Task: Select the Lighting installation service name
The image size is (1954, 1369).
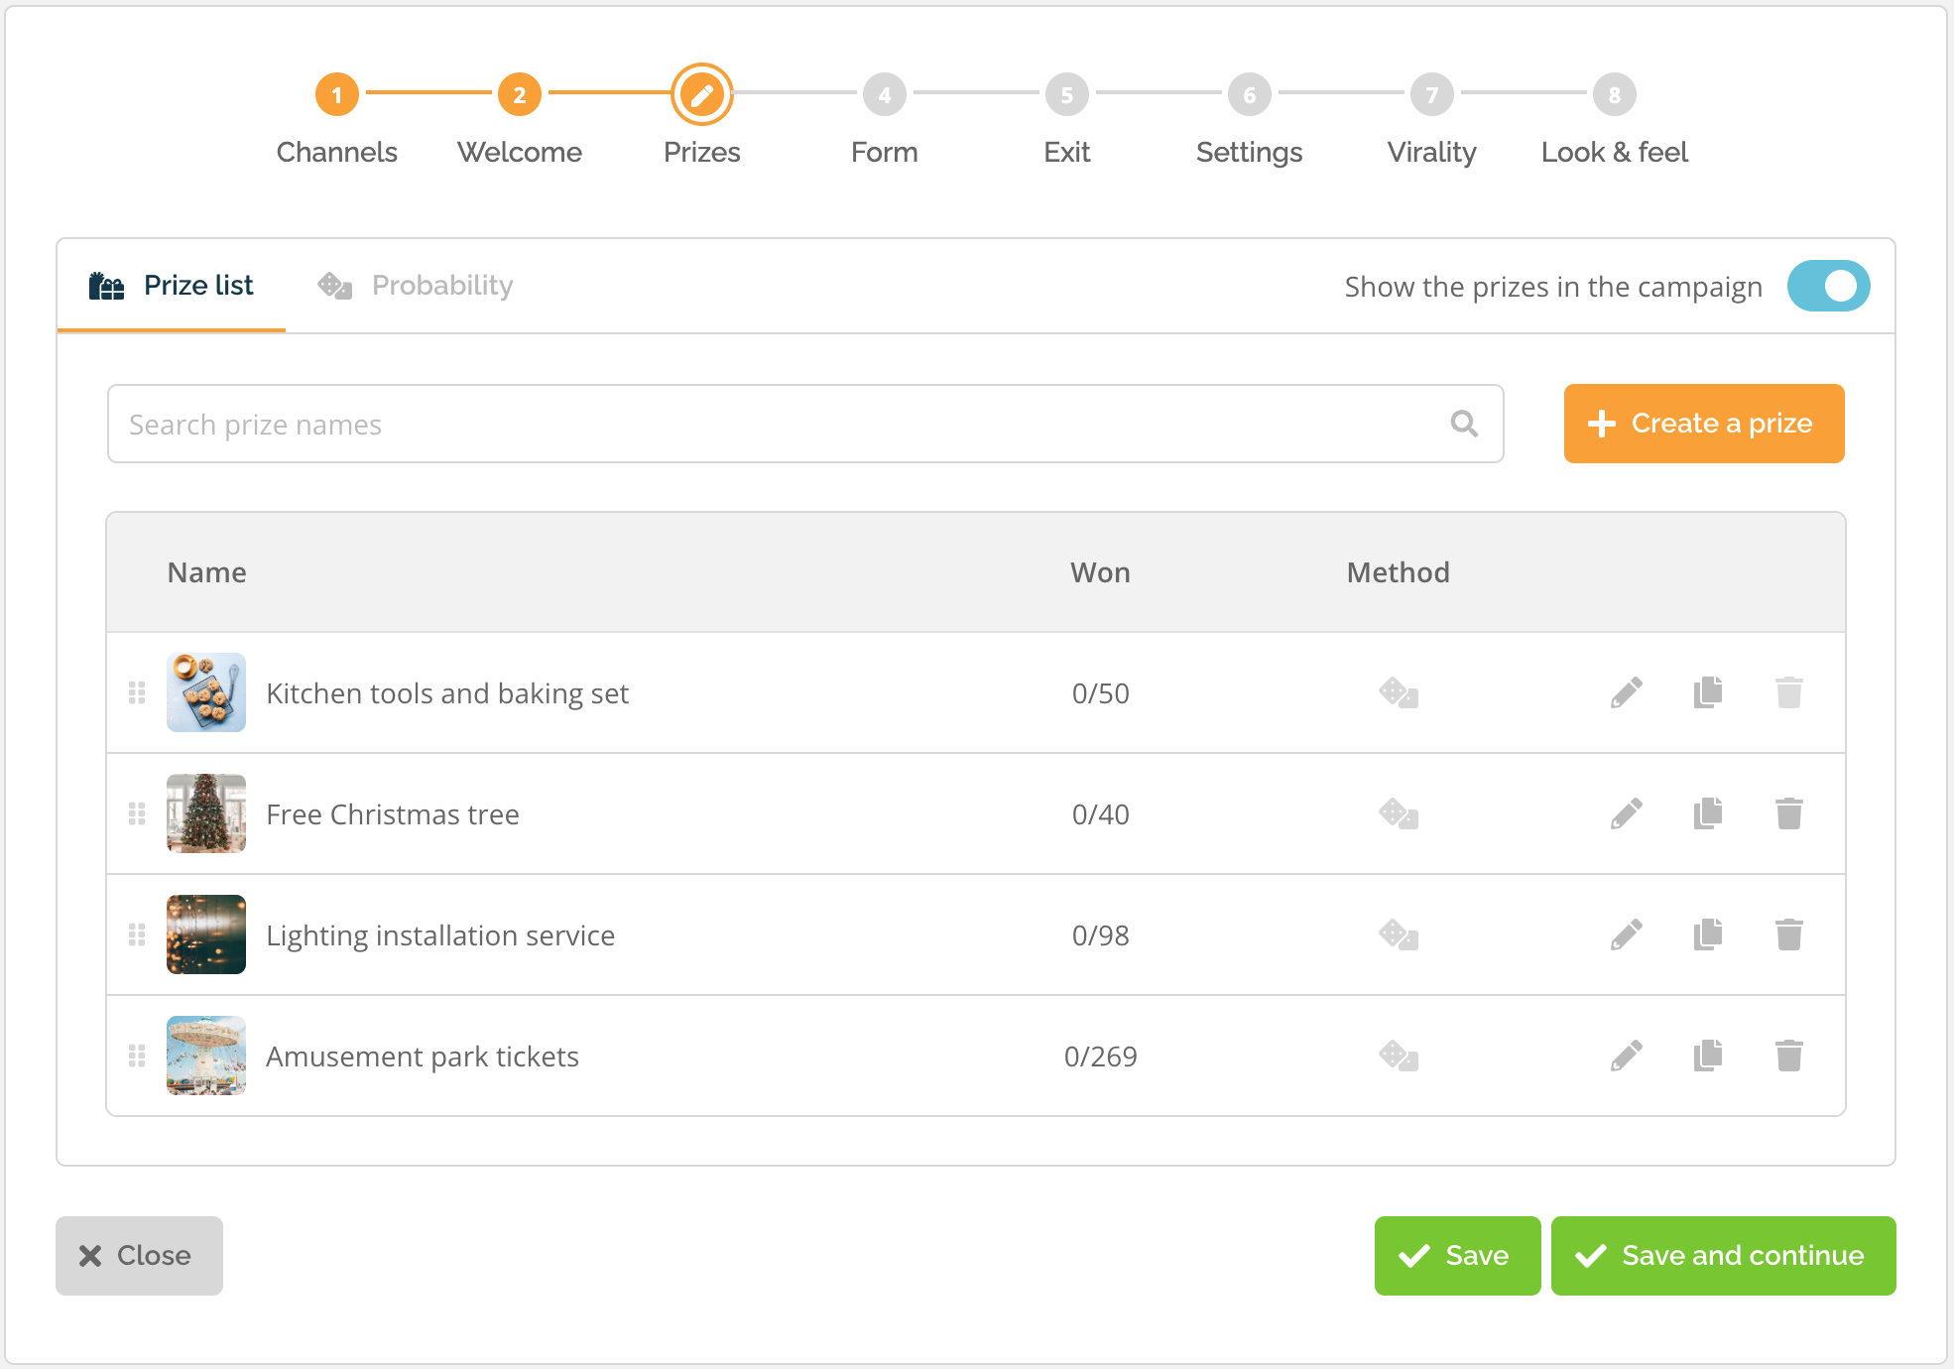Action: pyautogui.click(x=440, y=935)
